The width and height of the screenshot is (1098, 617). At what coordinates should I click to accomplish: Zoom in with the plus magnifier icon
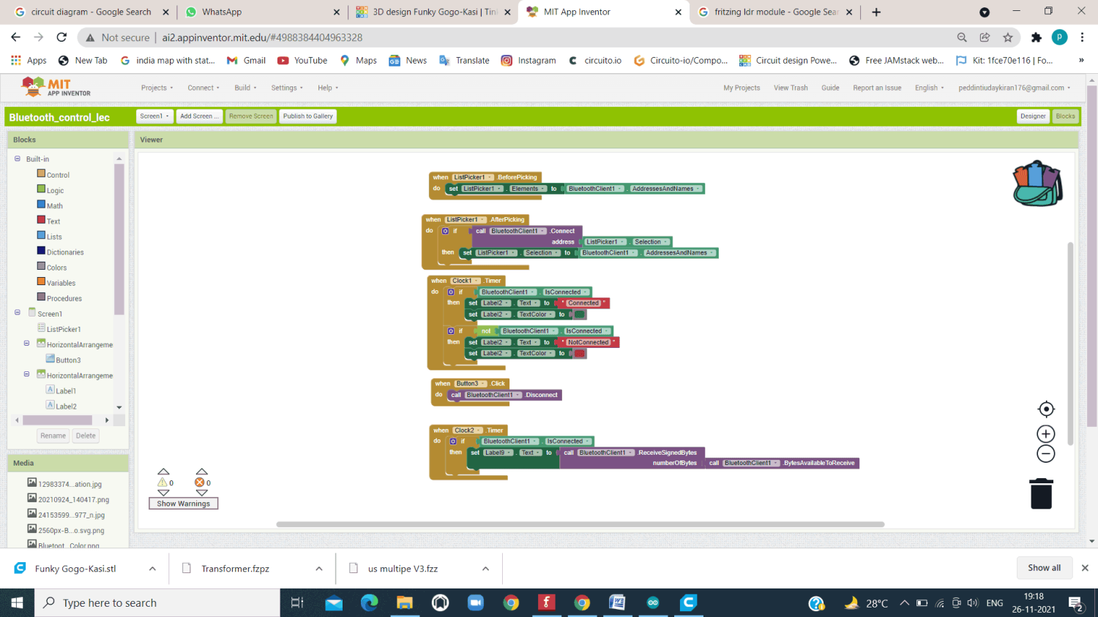point(1045,434)
